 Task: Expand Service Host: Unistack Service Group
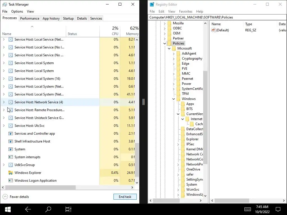coord(4,118)
